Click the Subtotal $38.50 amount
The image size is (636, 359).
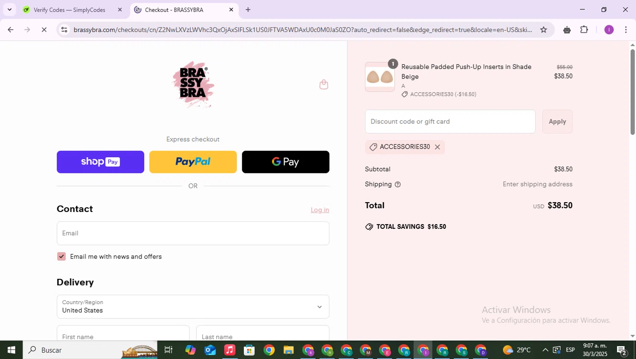click(563, 169)
